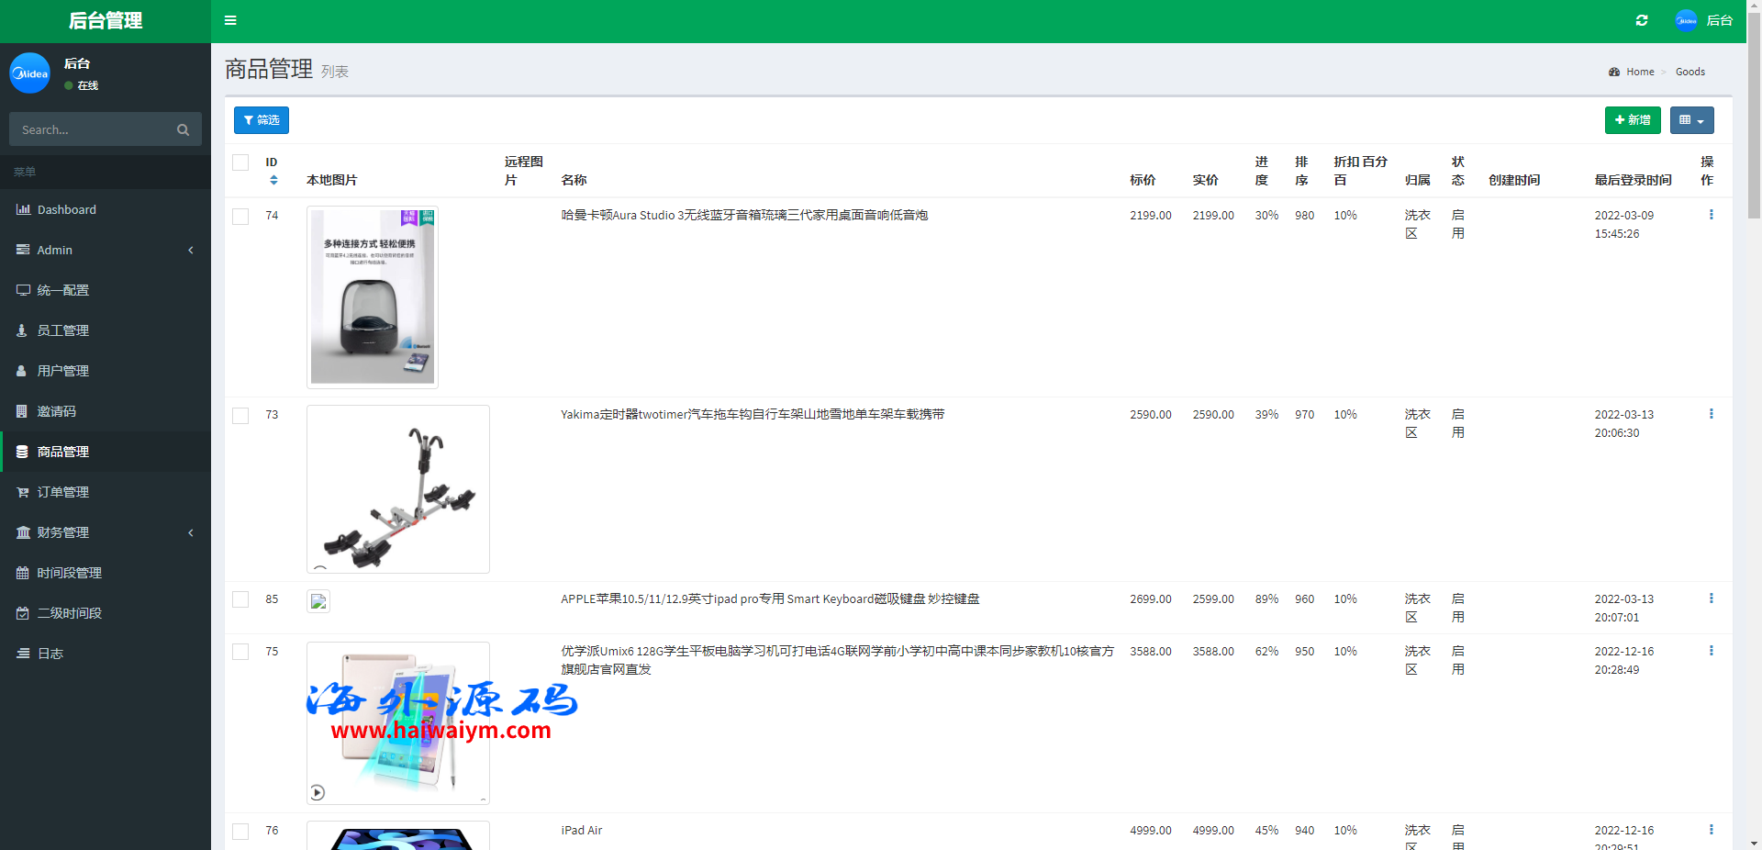Open actions menu for product ID 73
This screenshot has width=1762, height=850.
(x=1711, y=414)
